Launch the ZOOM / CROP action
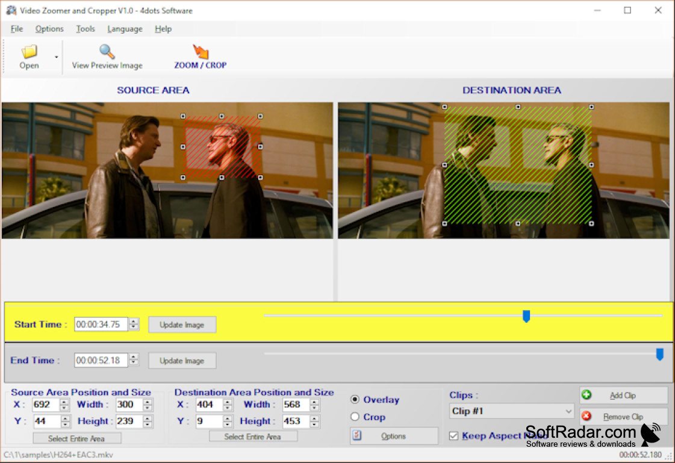The height and width of the screenshot is (463, 675). (200, 57)
